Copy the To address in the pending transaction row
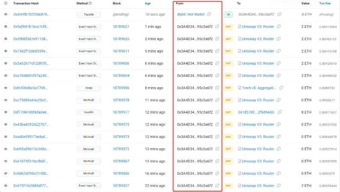The height and width of the screenshot is (192, 340). click(279, 14)
